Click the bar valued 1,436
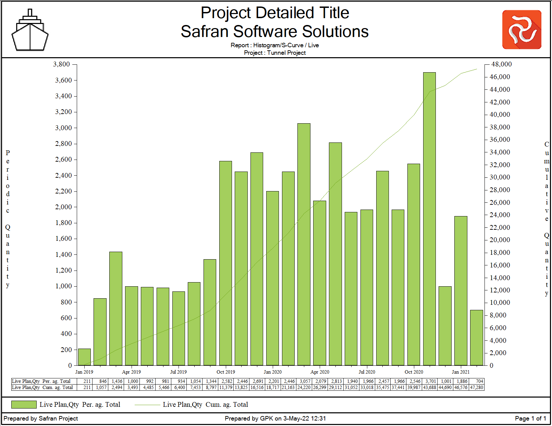 [116, 309]
